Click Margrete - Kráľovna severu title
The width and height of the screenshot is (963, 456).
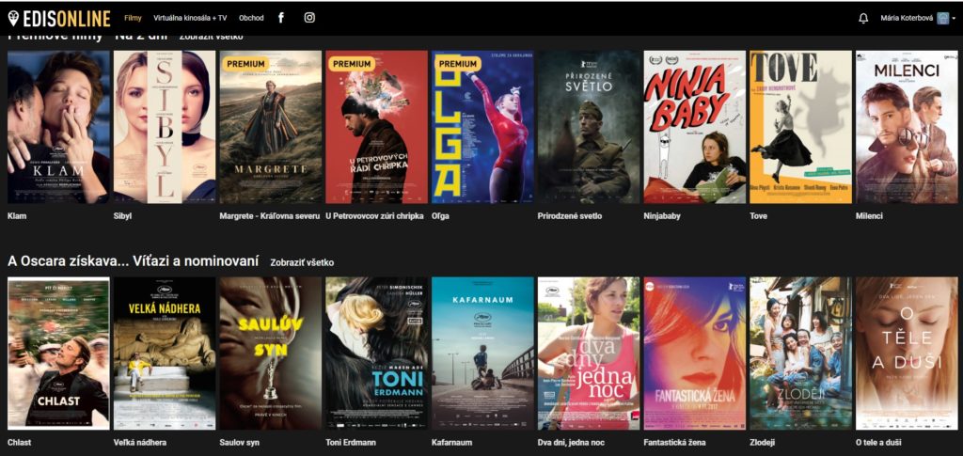pyautogui.click(x=270, y=216)
